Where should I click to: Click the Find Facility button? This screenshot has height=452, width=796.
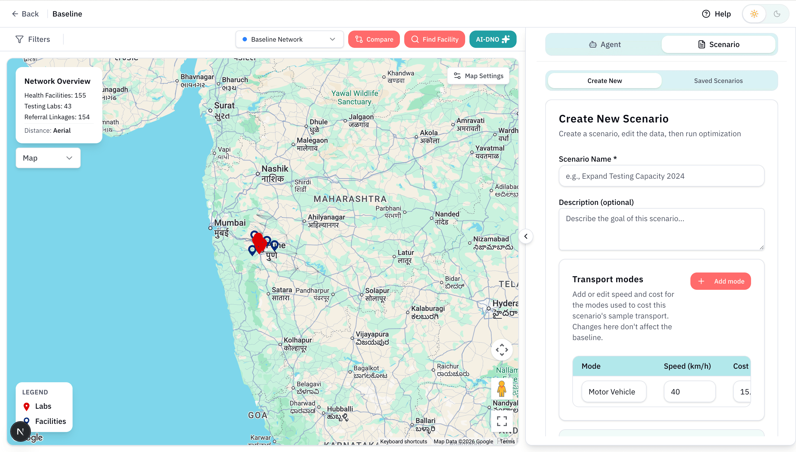tap(434, 39)
